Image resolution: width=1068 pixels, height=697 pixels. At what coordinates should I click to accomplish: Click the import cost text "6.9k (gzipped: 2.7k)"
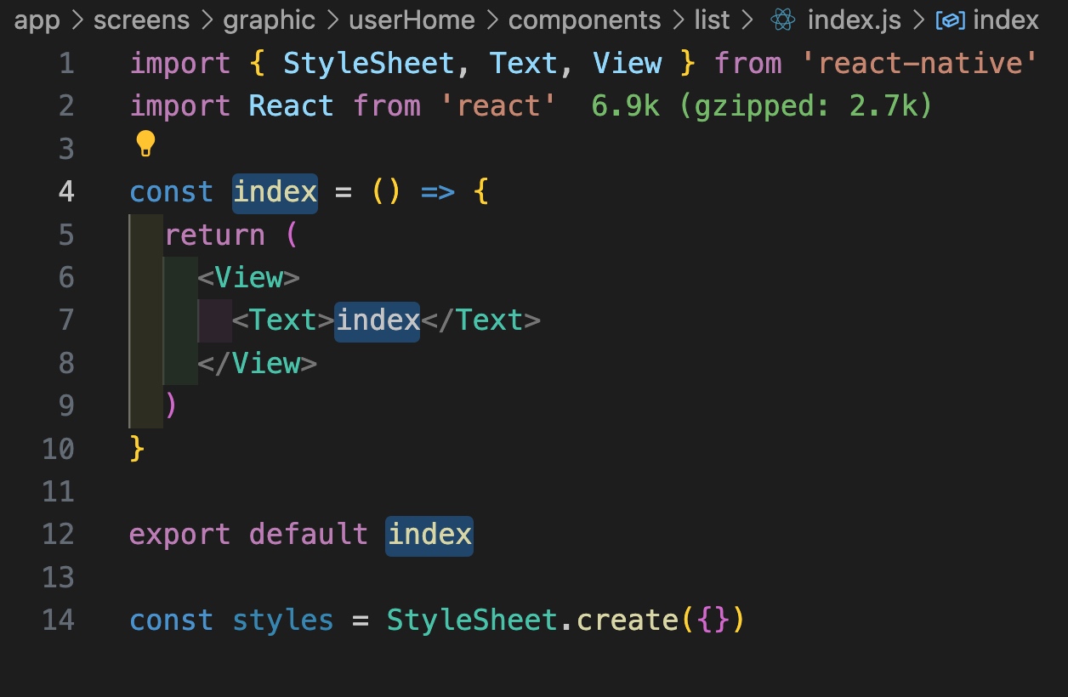pyautogui.click(x=762, y=106)
